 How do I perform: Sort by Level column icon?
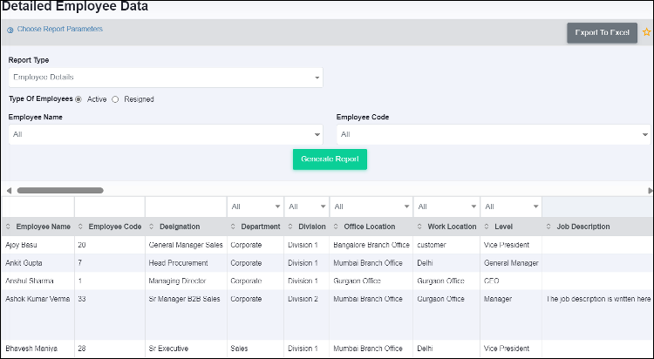tap(487, 227)
